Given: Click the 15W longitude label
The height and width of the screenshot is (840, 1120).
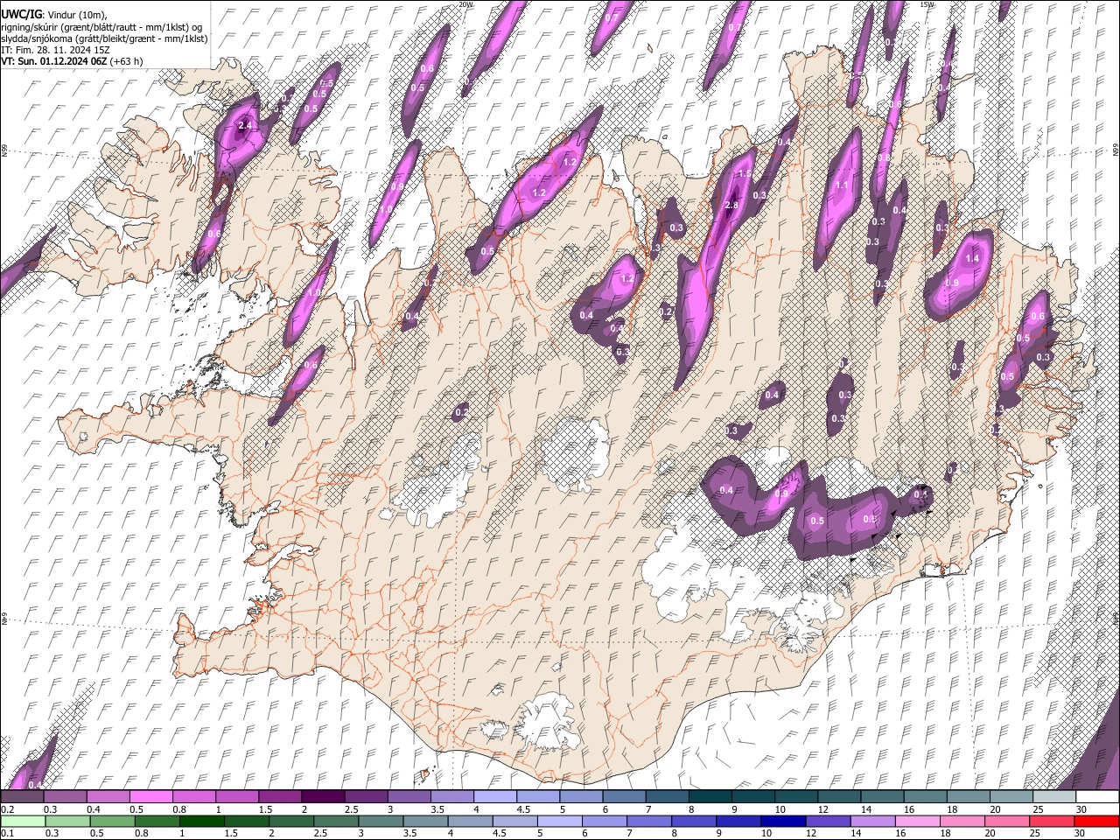Looking at the screenshot, I should click(927, 4).
